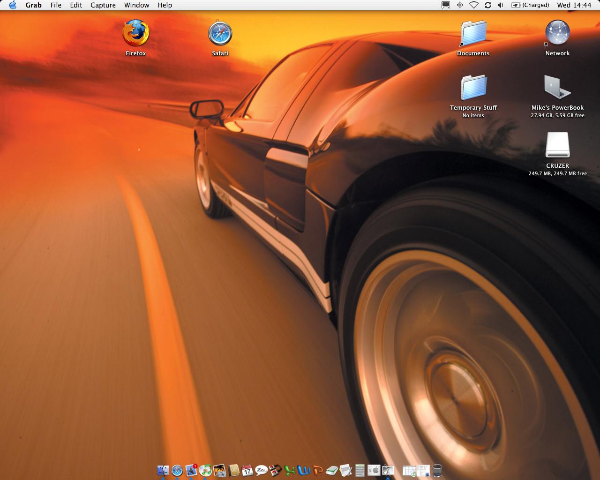The height and width of the screenshot is (480, 600).
Task: Expand the battery Charged status menu
Action: [530, 5]
